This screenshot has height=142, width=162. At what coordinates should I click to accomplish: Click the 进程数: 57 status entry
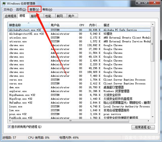coord(9,137)
